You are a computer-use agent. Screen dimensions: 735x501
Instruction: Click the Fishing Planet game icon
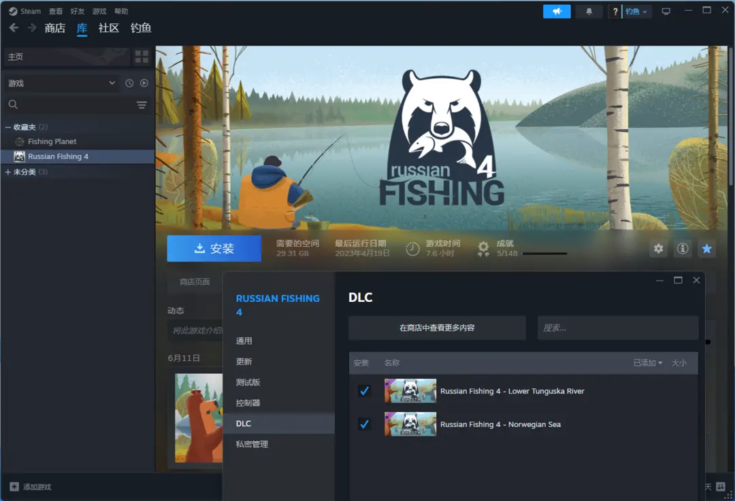click(x=19, y=141)
